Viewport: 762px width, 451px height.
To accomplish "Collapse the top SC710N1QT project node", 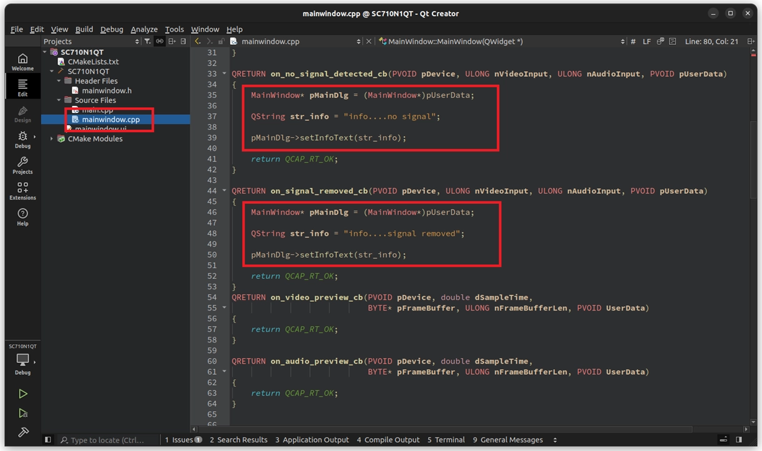I will tap(45, 52).
